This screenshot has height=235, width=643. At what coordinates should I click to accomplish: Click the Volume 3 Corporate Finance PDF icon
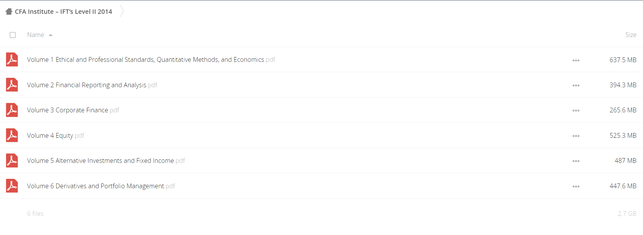12,110
